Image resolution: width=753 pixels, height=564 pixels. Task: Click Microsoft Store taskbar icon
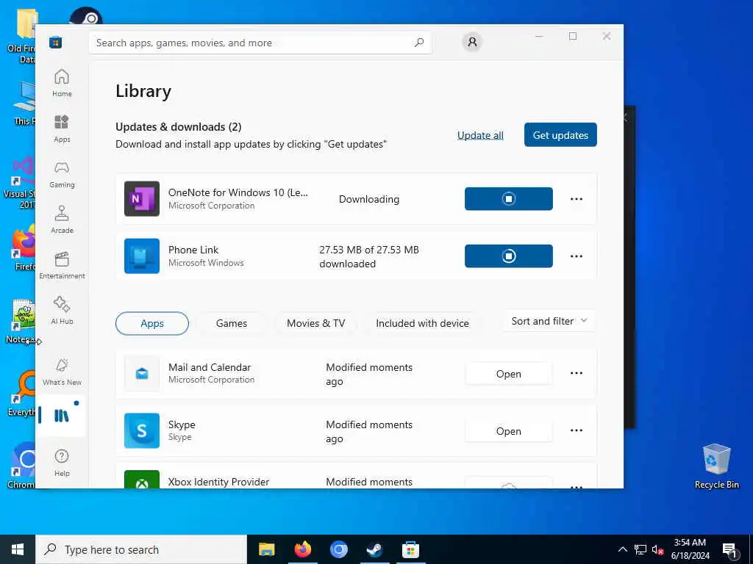tap(410, 549)
